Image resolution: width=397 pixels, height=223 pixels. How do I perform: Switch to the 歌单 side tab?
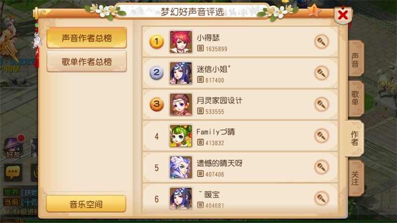[x=355, y=98]
